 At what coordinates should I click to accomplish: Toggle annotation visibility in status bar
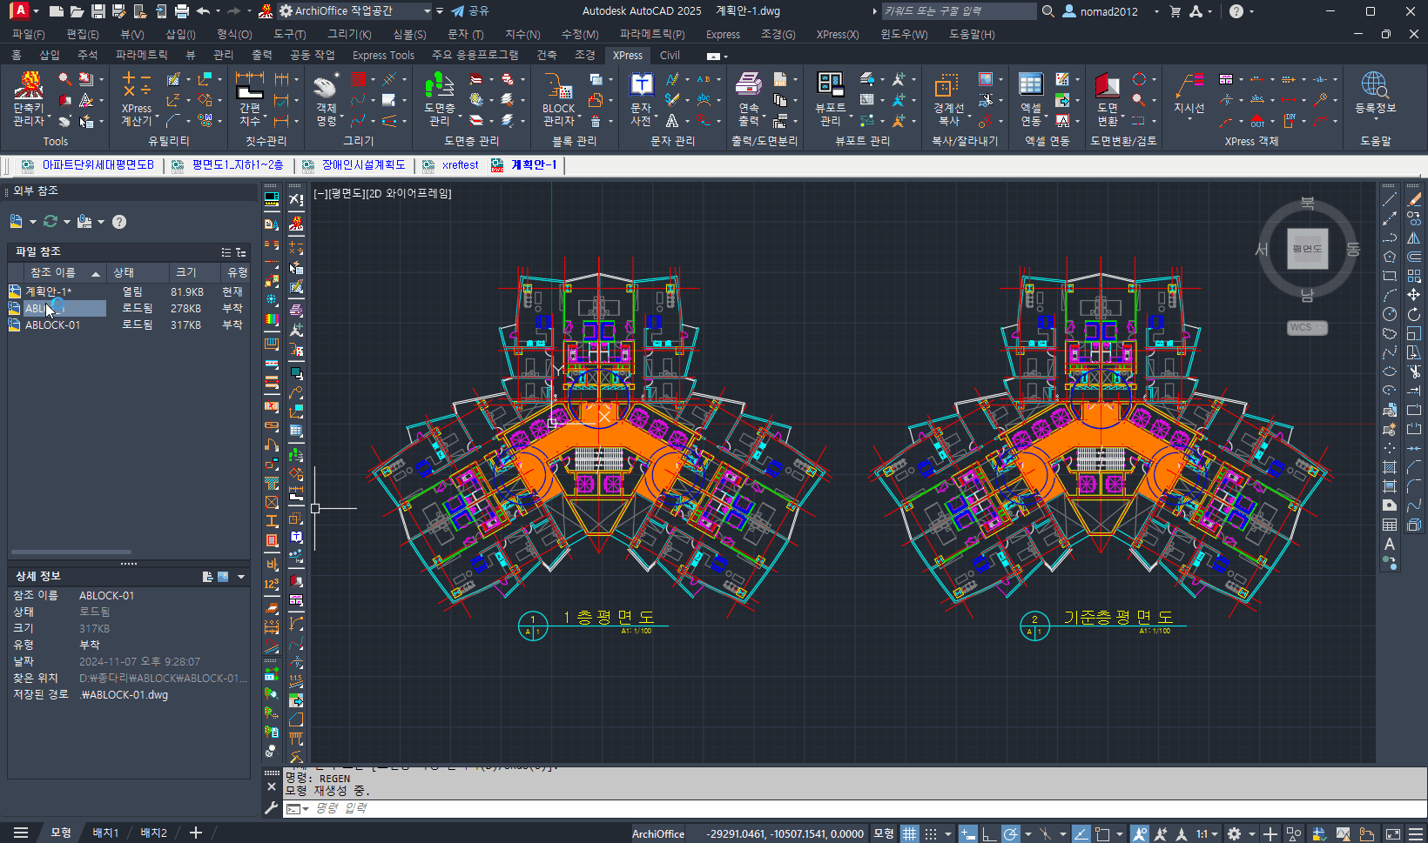1140,833
